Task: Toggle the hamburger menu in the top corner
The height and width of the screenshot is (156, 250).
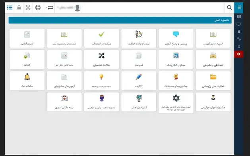Action: [239, 7]
